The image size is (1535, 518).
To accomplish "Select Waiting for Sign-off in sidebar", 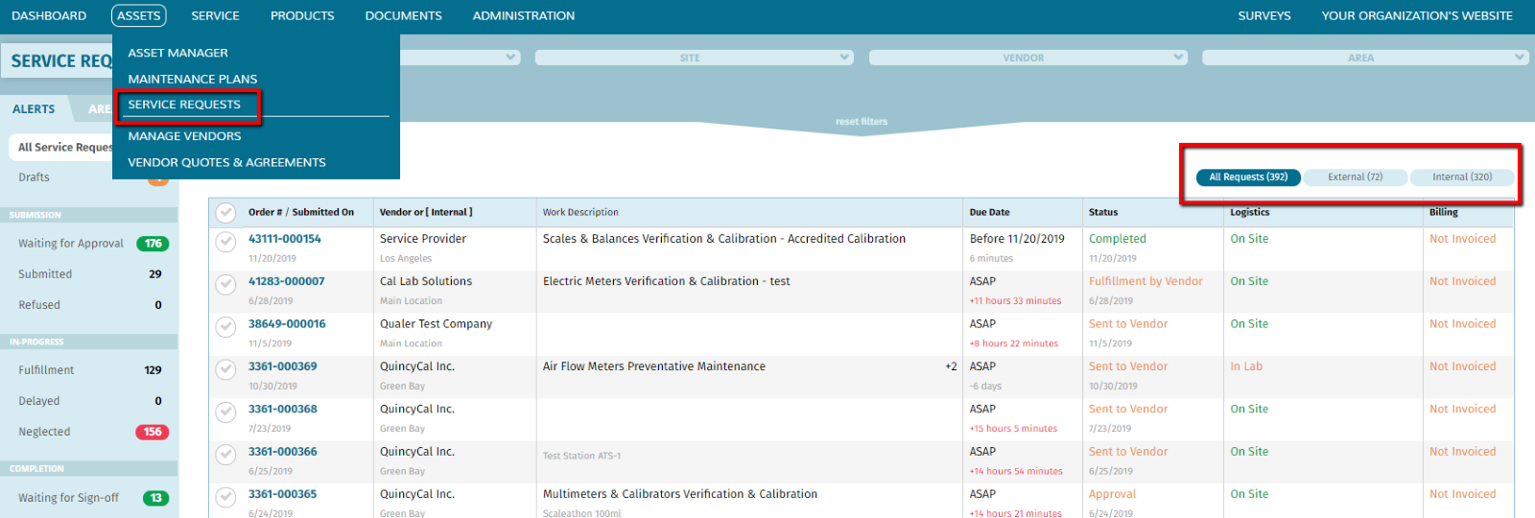I will pyautogui.click(x=68, y=498).
